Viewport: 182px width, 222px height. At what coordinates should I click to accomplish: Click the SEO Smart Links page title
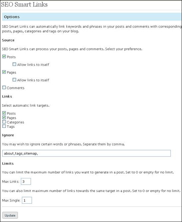(24, 4)
